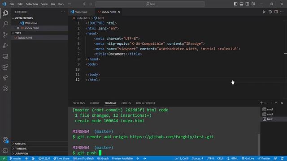This screenshot has width=287, height=161.
Task: Open Explorer views and more actions menu
Action: pyautogui.click(x=63, y=12)
